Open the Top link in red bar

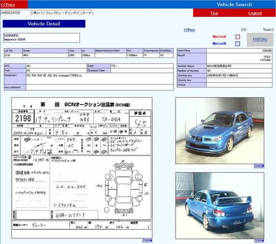[x=214, y=13]
